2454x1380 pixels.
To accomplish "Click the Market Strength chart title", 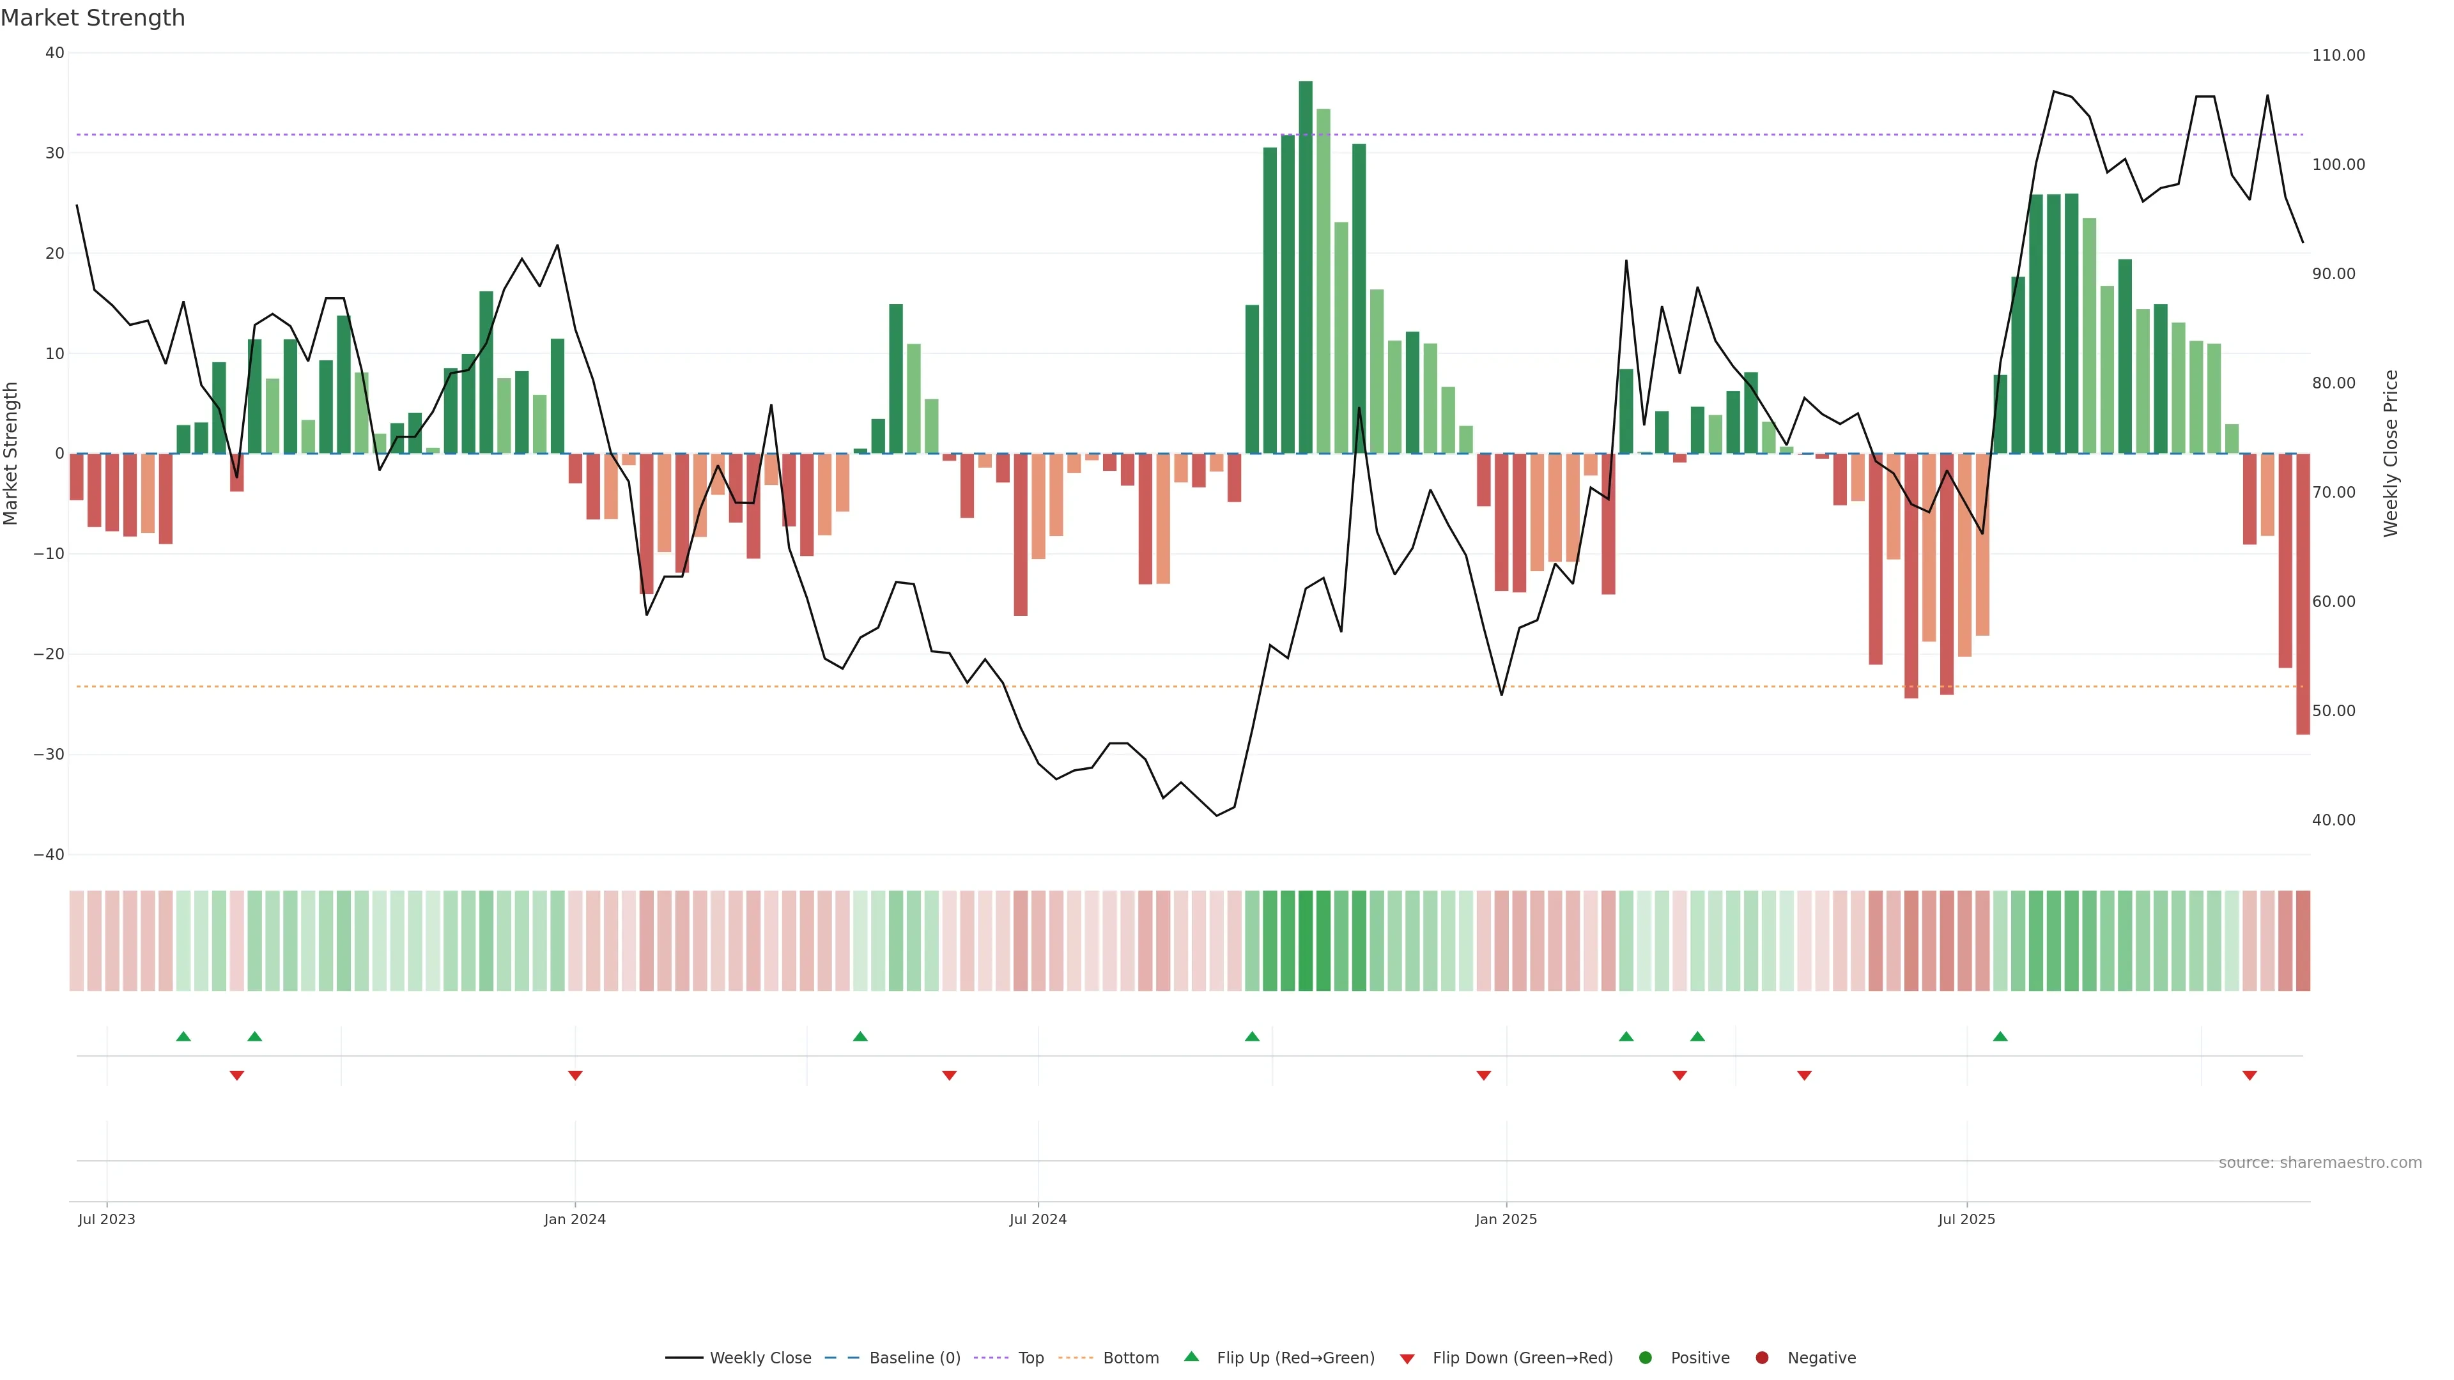I will pyautogui.click(x=93, y=18).
